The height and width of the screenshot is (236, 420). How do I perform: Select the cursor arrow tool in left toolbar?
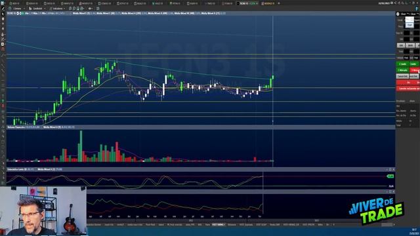pyautogui.click(x=3, y=14)
